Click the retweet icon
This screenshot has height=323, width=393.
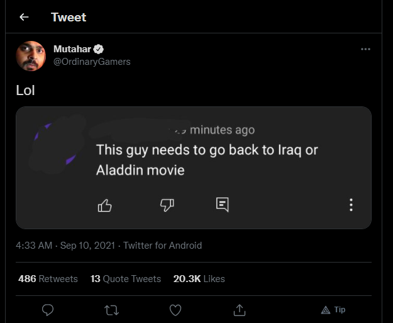point(111,310)
